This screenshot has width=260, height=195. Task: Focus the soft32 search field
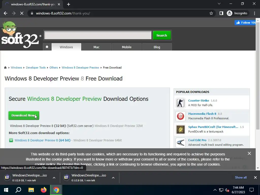[98, 35]
